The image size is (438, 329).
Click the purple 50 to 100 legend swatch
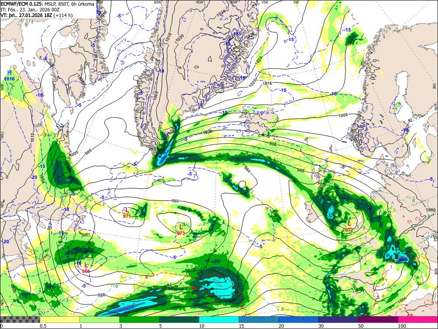point(378,319)
